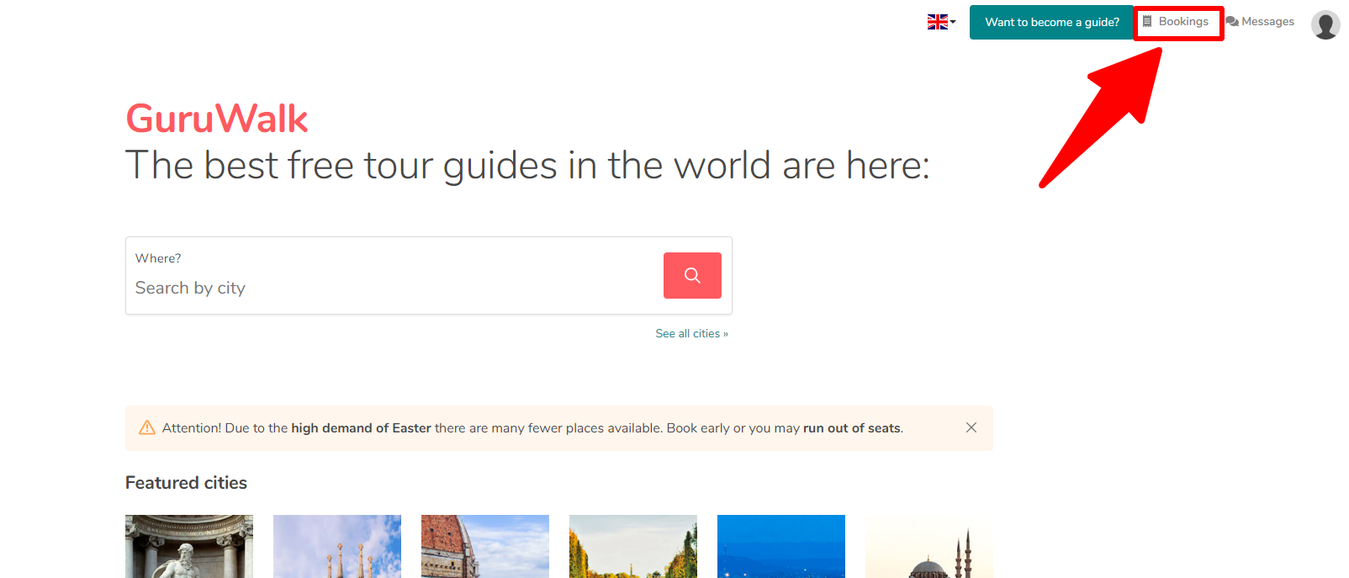Image resolution: width=1349 pixels, height=578 pixels.
Task: Click the "Where?" label above the search
Action: (x=158, y=258)
